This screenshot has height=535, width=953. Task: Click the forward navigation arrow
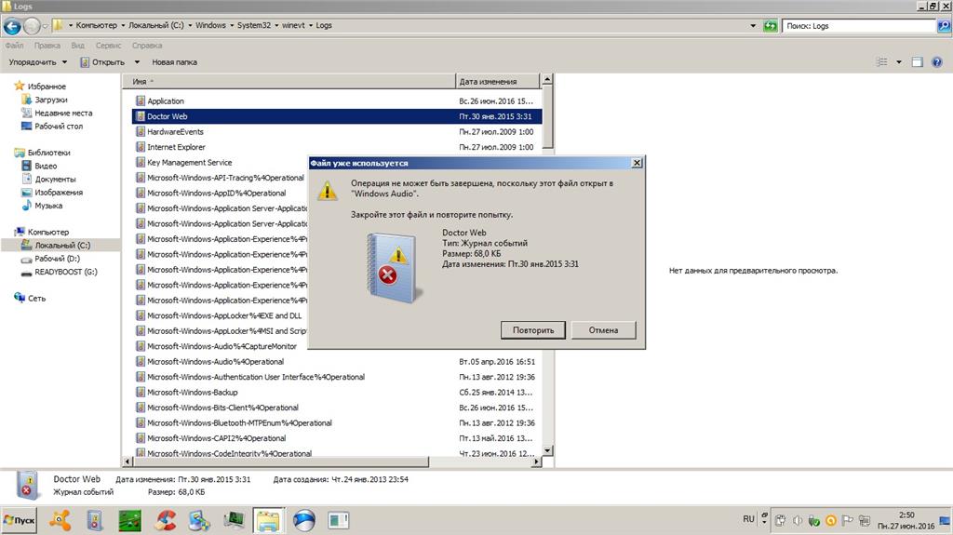point(32,26)
